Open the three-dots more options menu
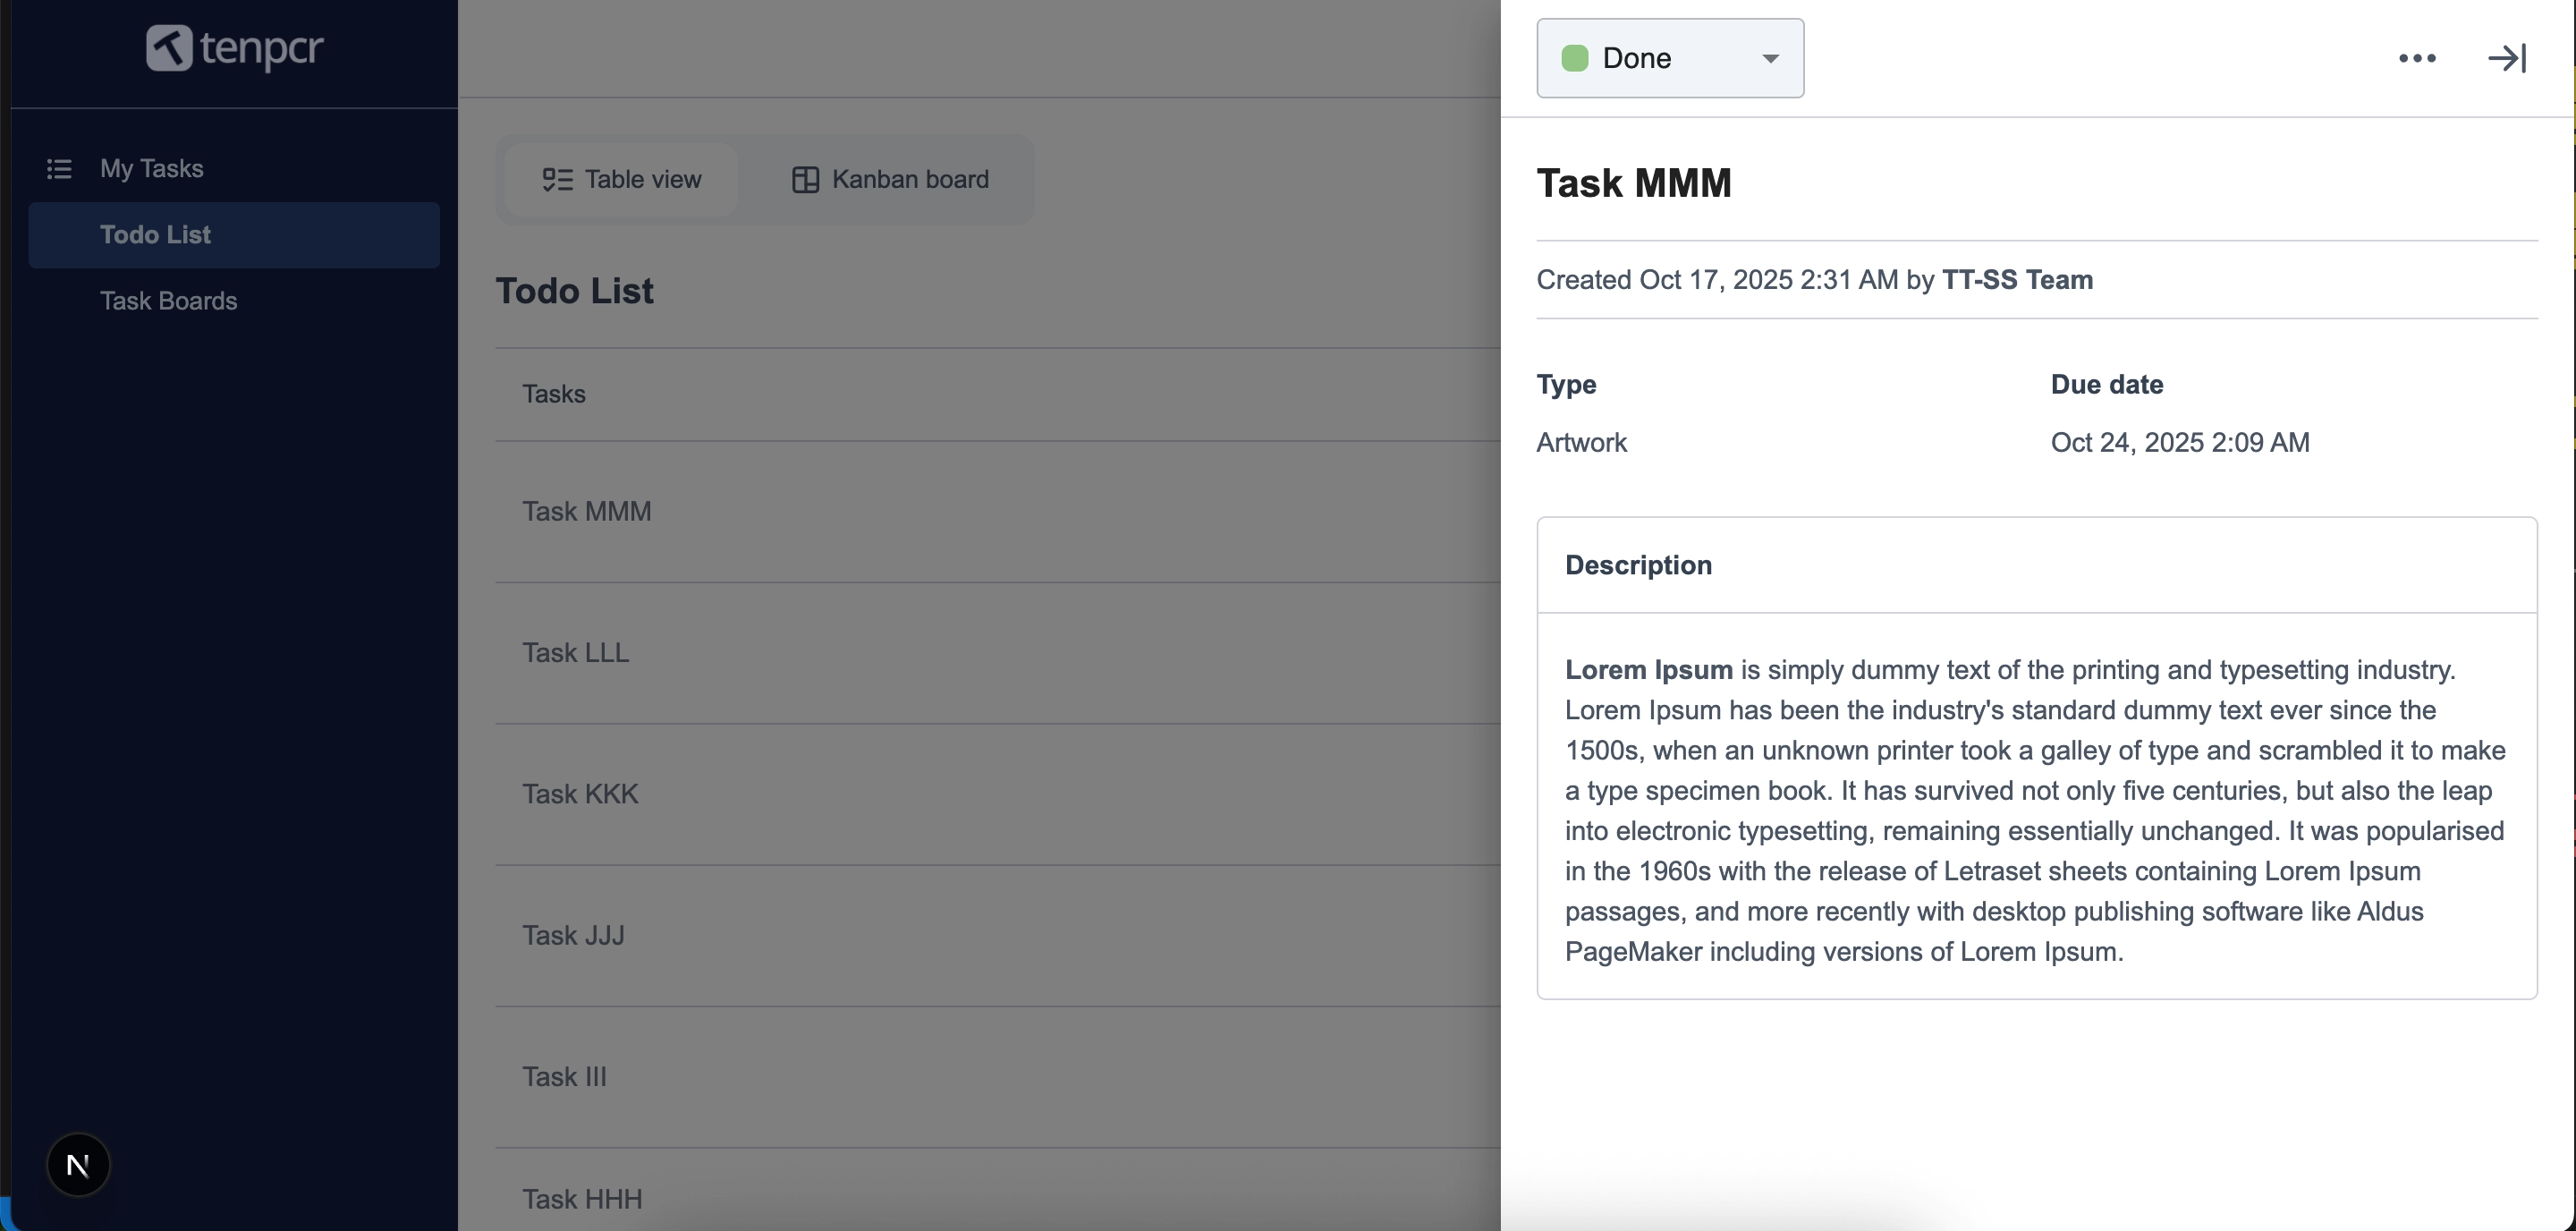Viewport: 2576px width, 1231px height. coord(2417,58)
